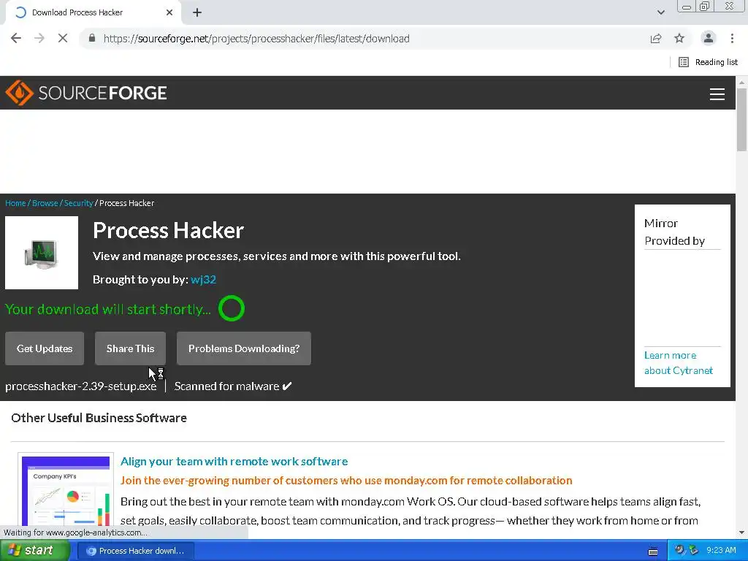Click Problems Downloading? button
748x561 pixels.
click(x=244, y=348)
